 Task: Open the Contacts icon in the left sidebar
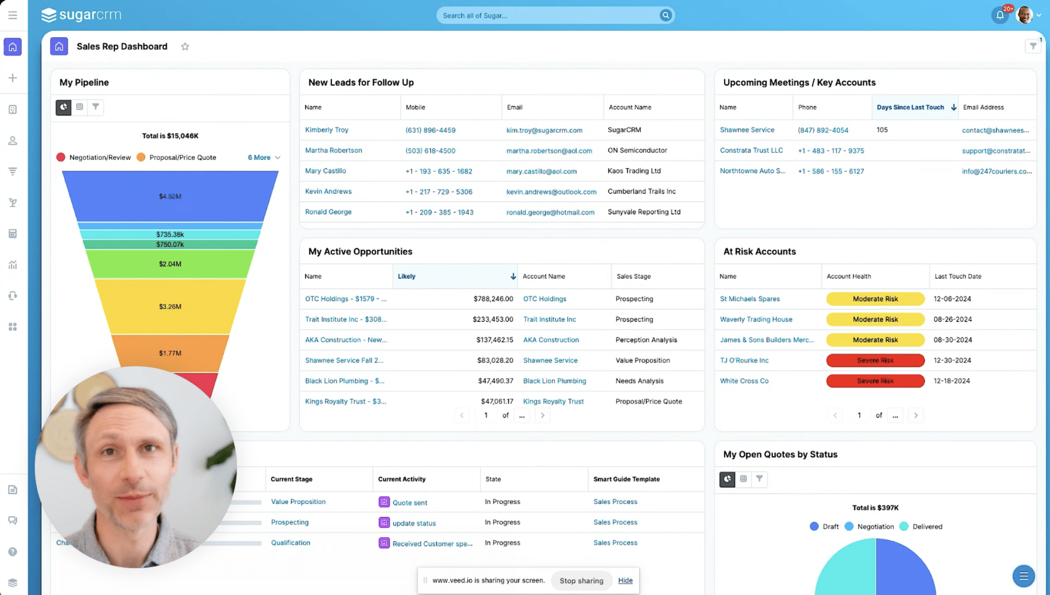pos(13,140)
